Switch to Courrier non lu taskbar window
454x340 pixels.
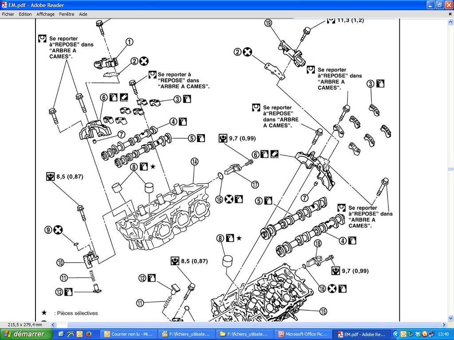coord(129,334)
